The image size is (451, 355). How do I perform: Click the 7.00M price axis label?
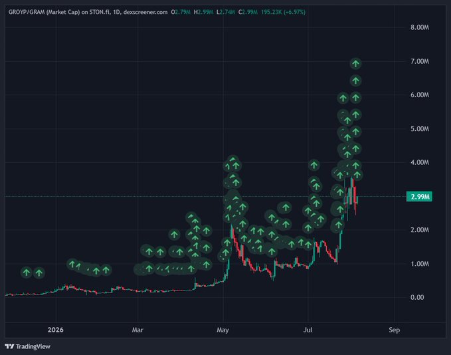coord(420,61)
